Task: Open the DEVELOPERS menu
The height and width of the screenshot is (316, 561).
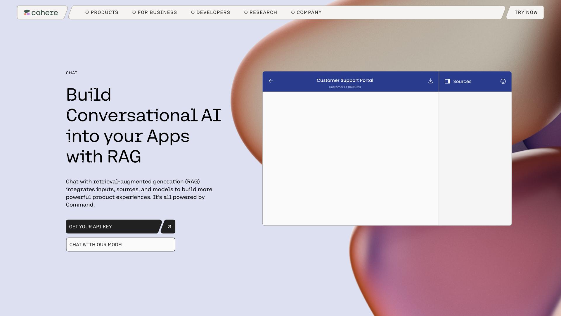Action: tap(210, 13)
